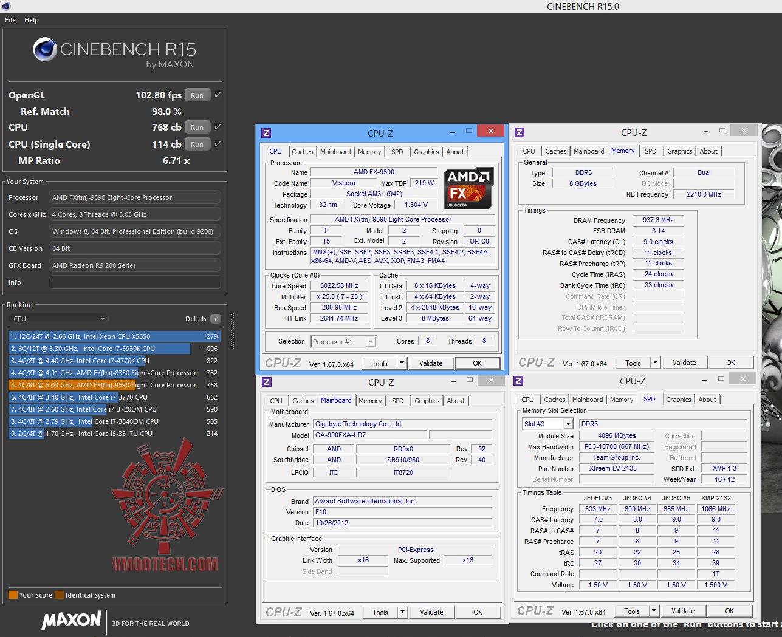Click Validate in the SPD tab window
The width and height of the screenshot is (782, 637).
pyautogui.click(x=683, y=611)
